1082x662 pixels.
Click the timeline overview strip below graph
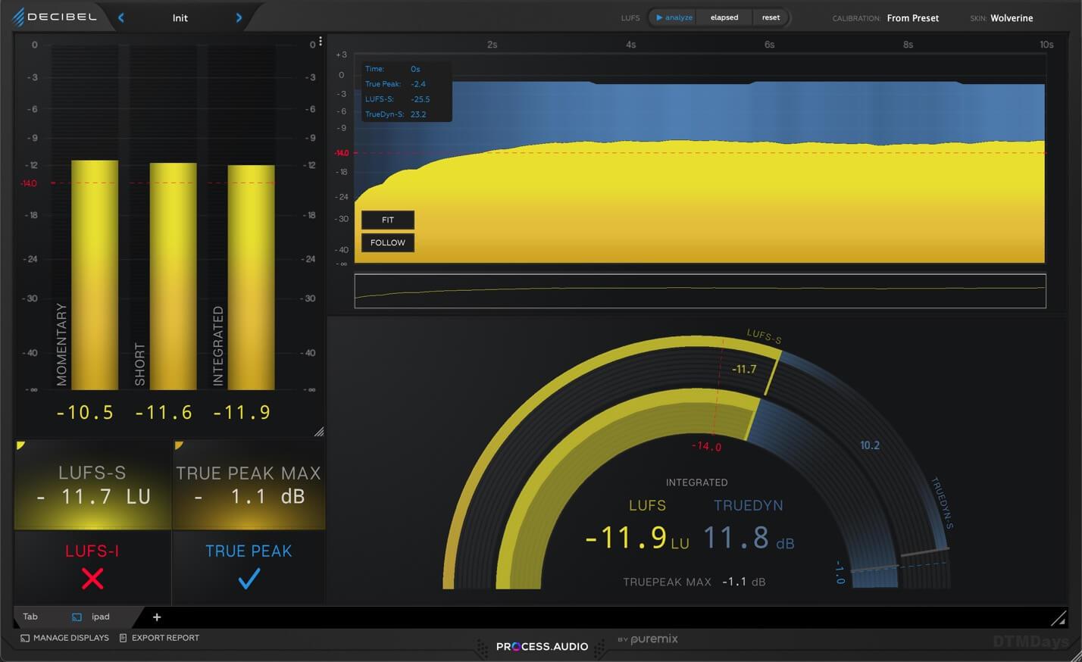pyautogui.click(x=700, y=289)
